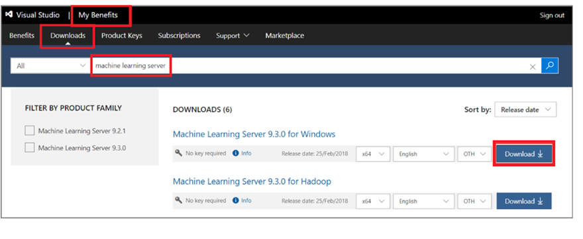
Task: Open x64 architecture dropdown for Windows
Action: point(373,154)
